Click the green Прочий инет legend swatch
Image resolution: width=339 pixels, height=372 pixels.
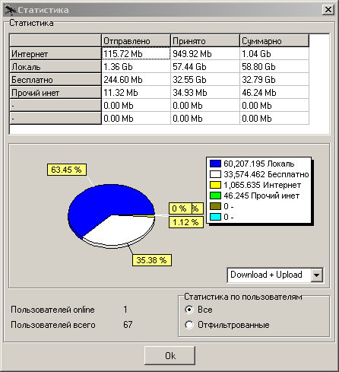click(x=215, y=196)
